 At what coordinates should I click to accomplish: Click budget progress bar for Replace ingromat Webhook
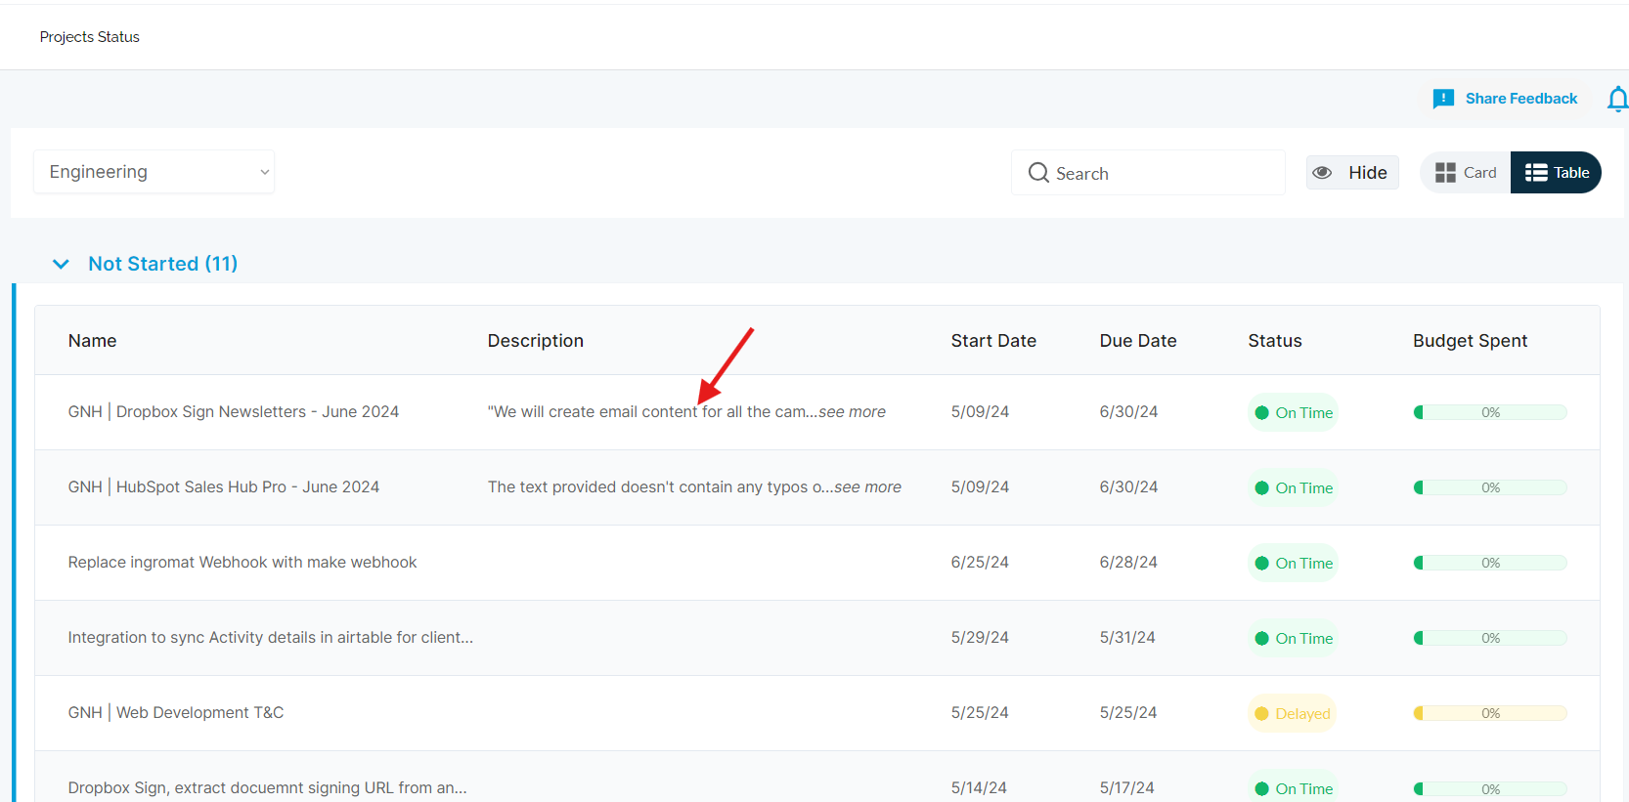point(1489,563)
